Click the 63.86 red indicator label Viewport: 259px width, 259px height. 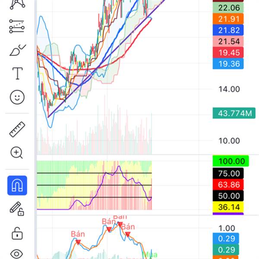tap(228, 184)
